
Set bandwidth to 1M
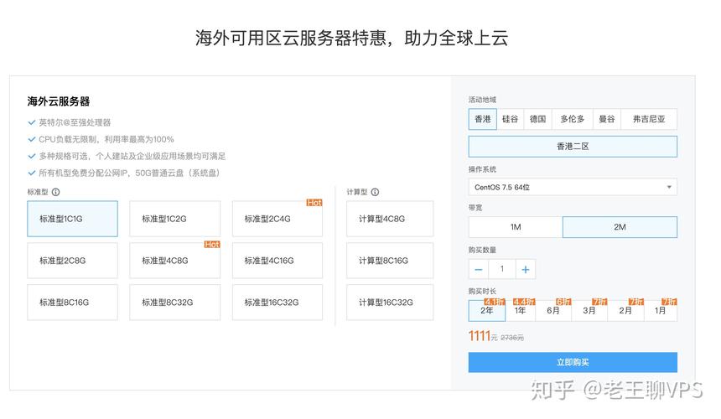pyautogui.click(x=516, y=227)
